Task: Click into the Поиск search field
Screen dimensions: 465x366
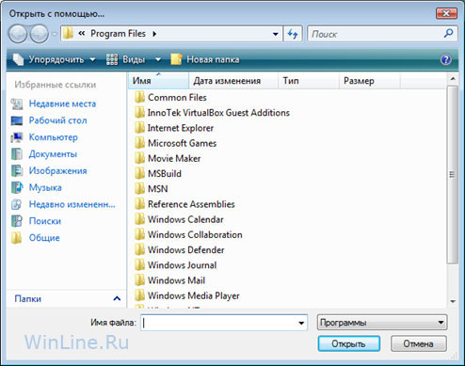Action: coord(375,34)
